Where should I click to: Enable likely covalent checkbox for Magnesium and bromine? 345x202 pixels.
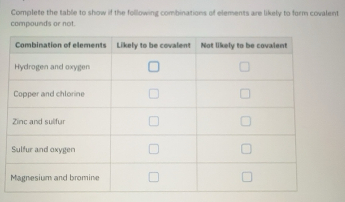click(154, 177)
